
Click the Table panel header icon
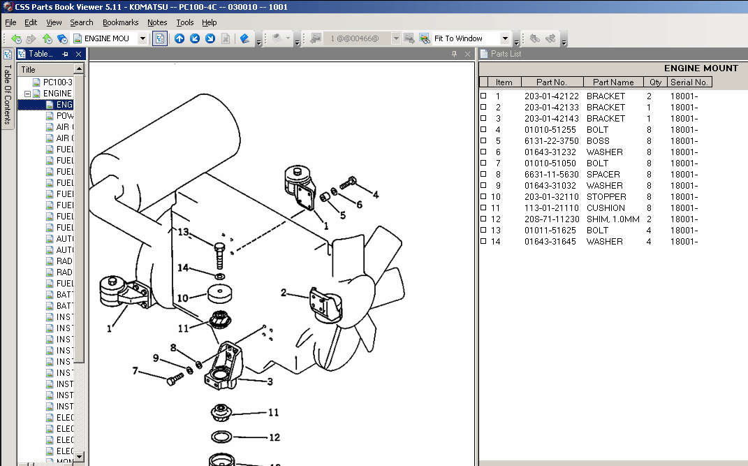pyautogui.click(x=22, y=54)
